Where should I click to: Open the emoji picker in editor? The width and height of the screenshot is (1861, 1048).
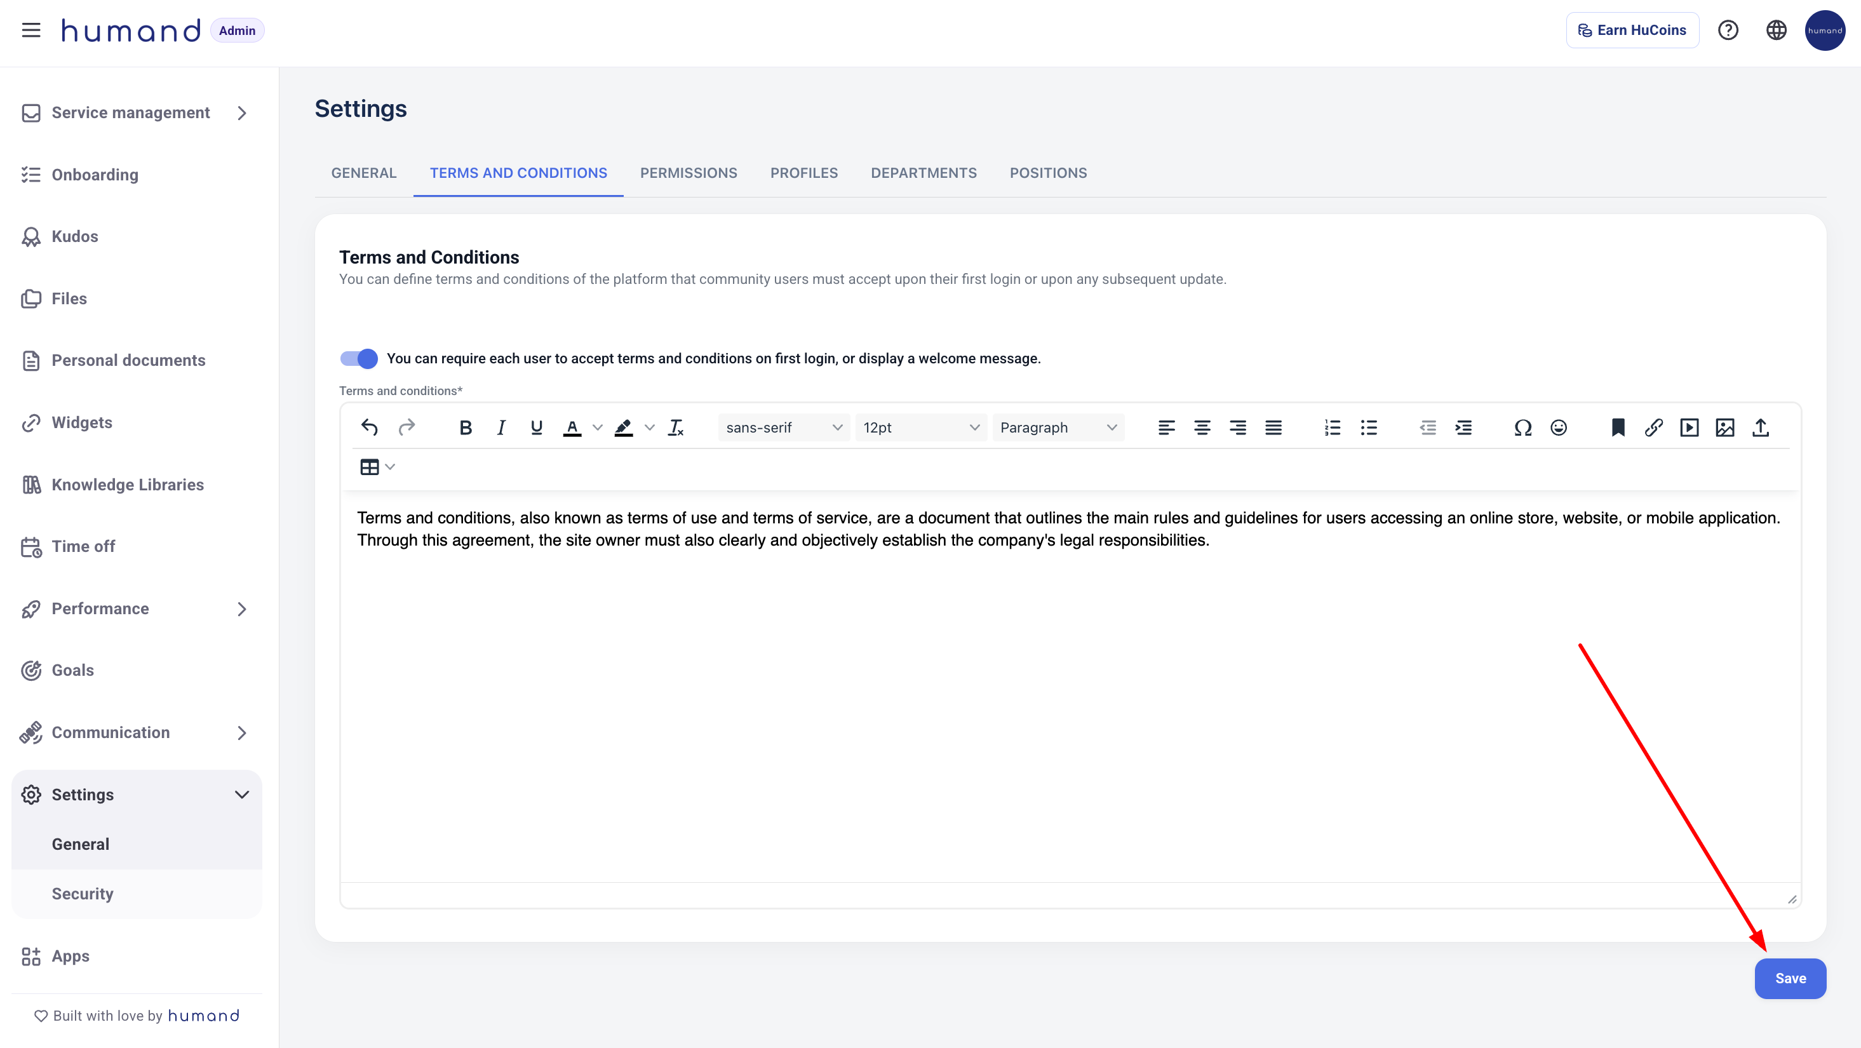click(x=1558, y=427)
